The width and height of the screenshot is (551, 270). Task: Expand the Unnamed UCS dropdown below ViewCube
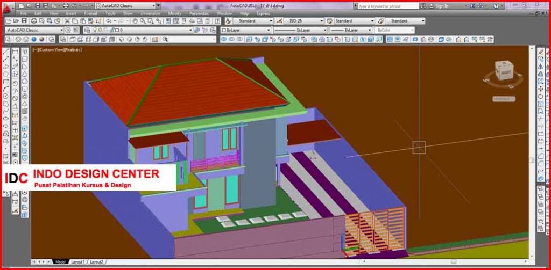pos(504,99)
